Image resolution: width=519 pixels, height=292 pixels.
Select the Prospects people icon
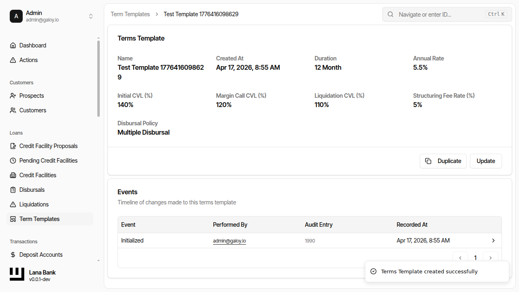coord(13,95)
